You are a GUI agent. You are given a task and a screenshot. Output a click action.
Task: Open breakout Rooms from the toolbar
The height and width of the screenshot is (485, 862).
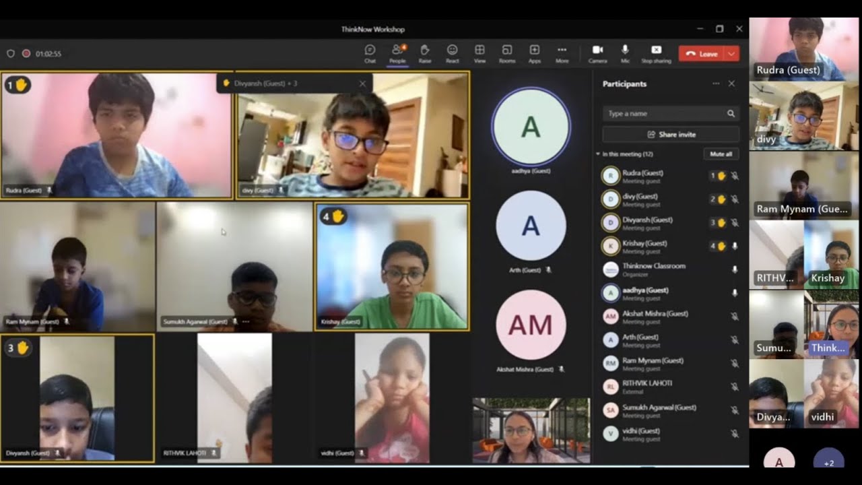click(x=507, y=53)
